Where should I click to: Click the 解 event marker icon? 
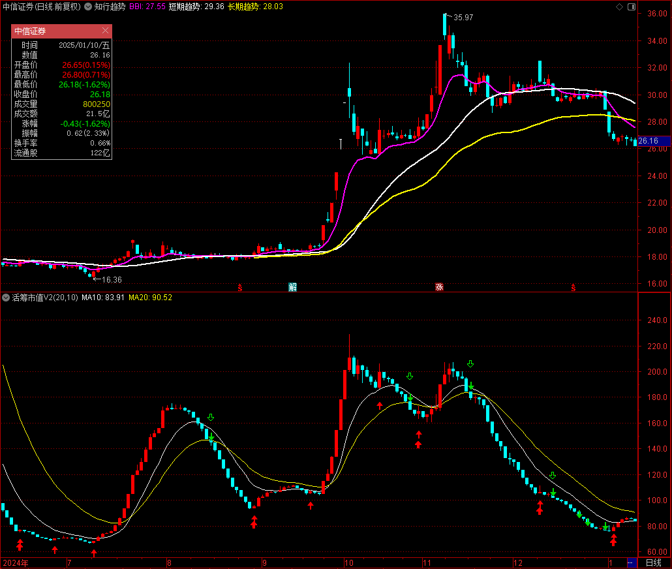click(293, 287)
